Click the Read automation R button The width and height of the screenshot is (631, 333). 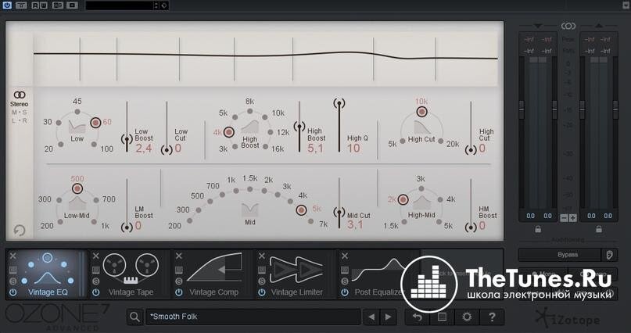tap(34, 5)
